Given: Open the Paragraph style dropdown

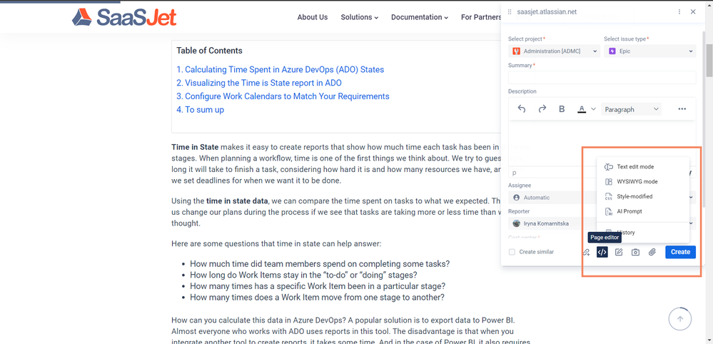Looking at the screenshot, I should (x=631, y=109).
